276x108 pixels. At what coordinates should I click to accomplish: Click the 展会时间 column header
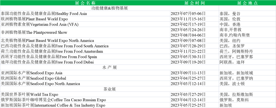click(x=194, y=3)
